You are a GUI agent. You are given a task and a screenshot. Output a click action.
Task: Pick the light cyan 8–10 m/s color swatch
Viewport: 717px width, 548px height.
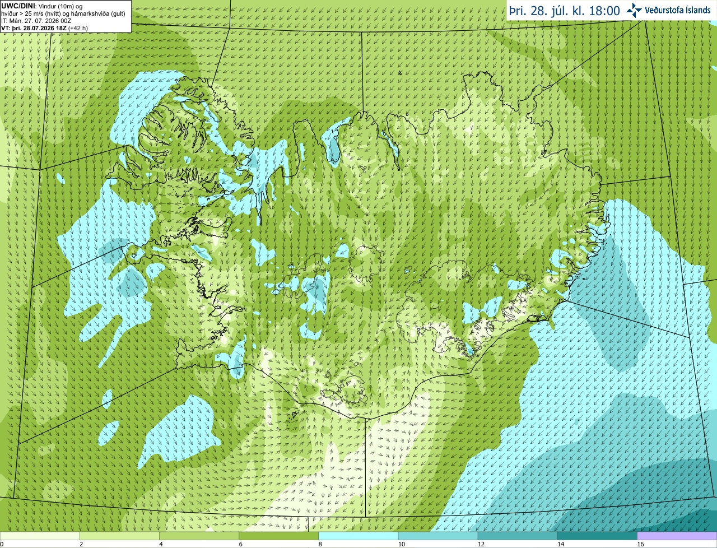[358, 536]
